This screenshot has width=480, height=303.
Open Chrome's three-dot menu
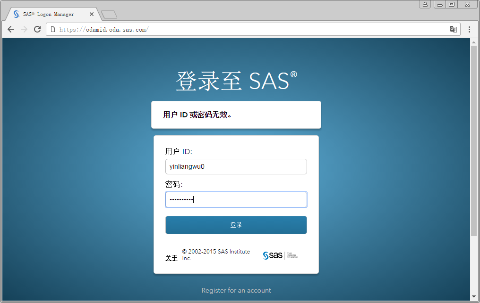470,29
